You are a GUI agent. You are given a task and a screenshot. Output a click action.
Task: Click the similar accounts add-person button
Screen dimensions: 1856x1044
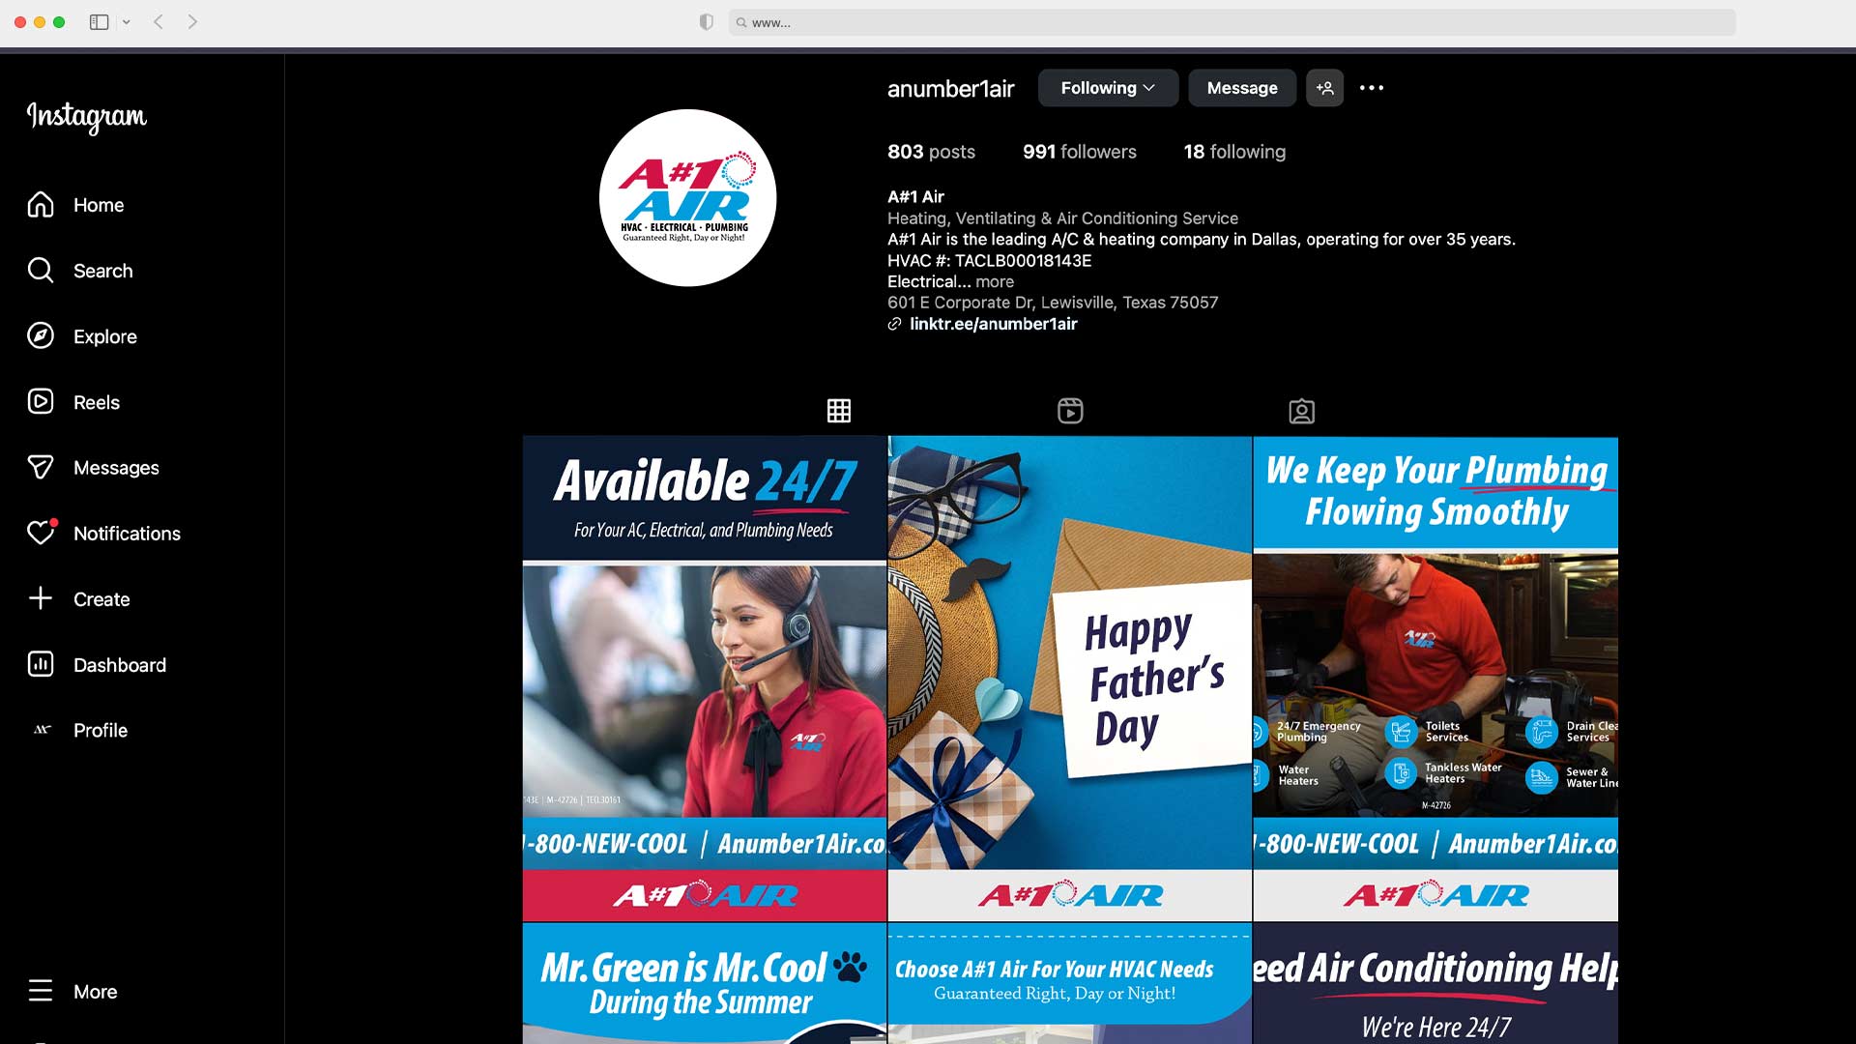1324,88
